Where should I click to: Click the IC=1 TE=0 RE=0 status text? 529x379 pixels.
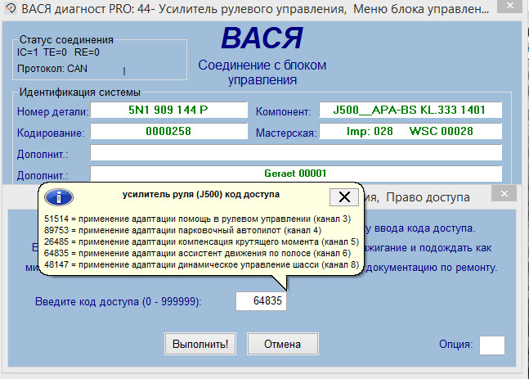click(58, 52)
